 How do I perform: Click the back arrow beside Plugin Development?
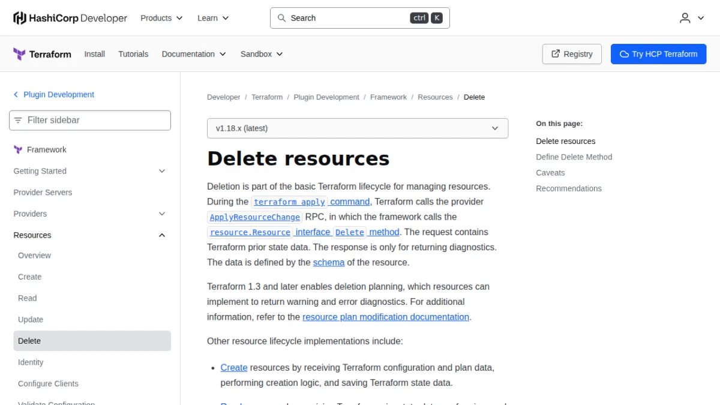(16, 95)
